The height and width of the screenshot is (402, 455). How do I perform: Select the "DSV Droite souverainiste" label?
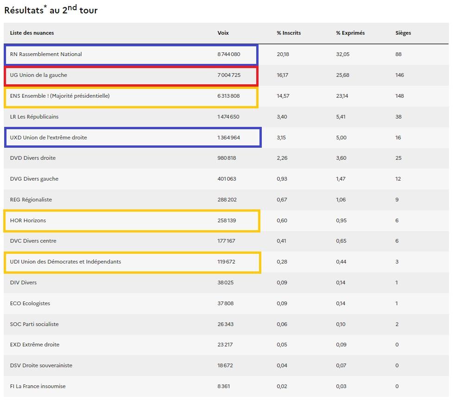click(x=41, y=366)
